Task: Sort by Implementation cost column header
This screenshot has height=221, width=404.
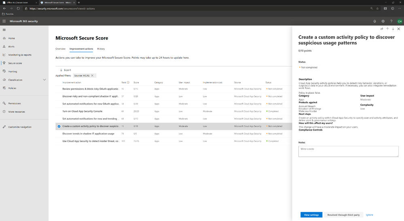Action: pos(212,82)
